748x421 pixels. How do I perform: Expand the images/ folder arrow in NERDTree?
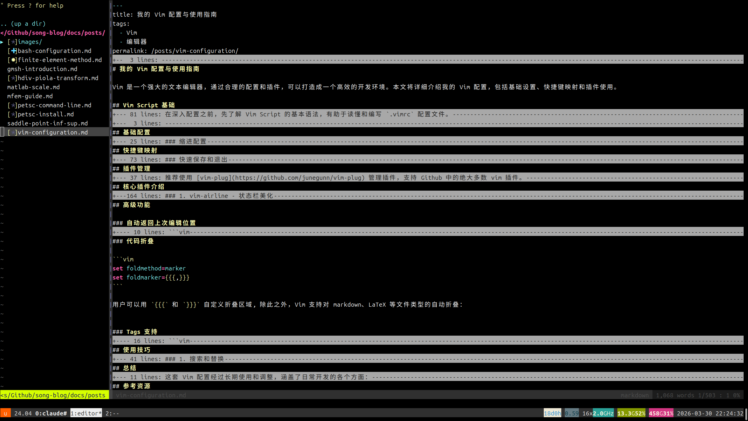pos(2,42)
